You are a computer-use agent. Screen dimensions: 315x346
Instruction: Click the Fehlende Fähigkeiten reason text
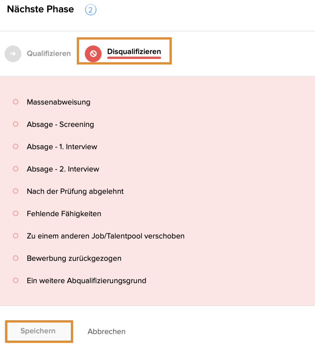click(64, 214)
